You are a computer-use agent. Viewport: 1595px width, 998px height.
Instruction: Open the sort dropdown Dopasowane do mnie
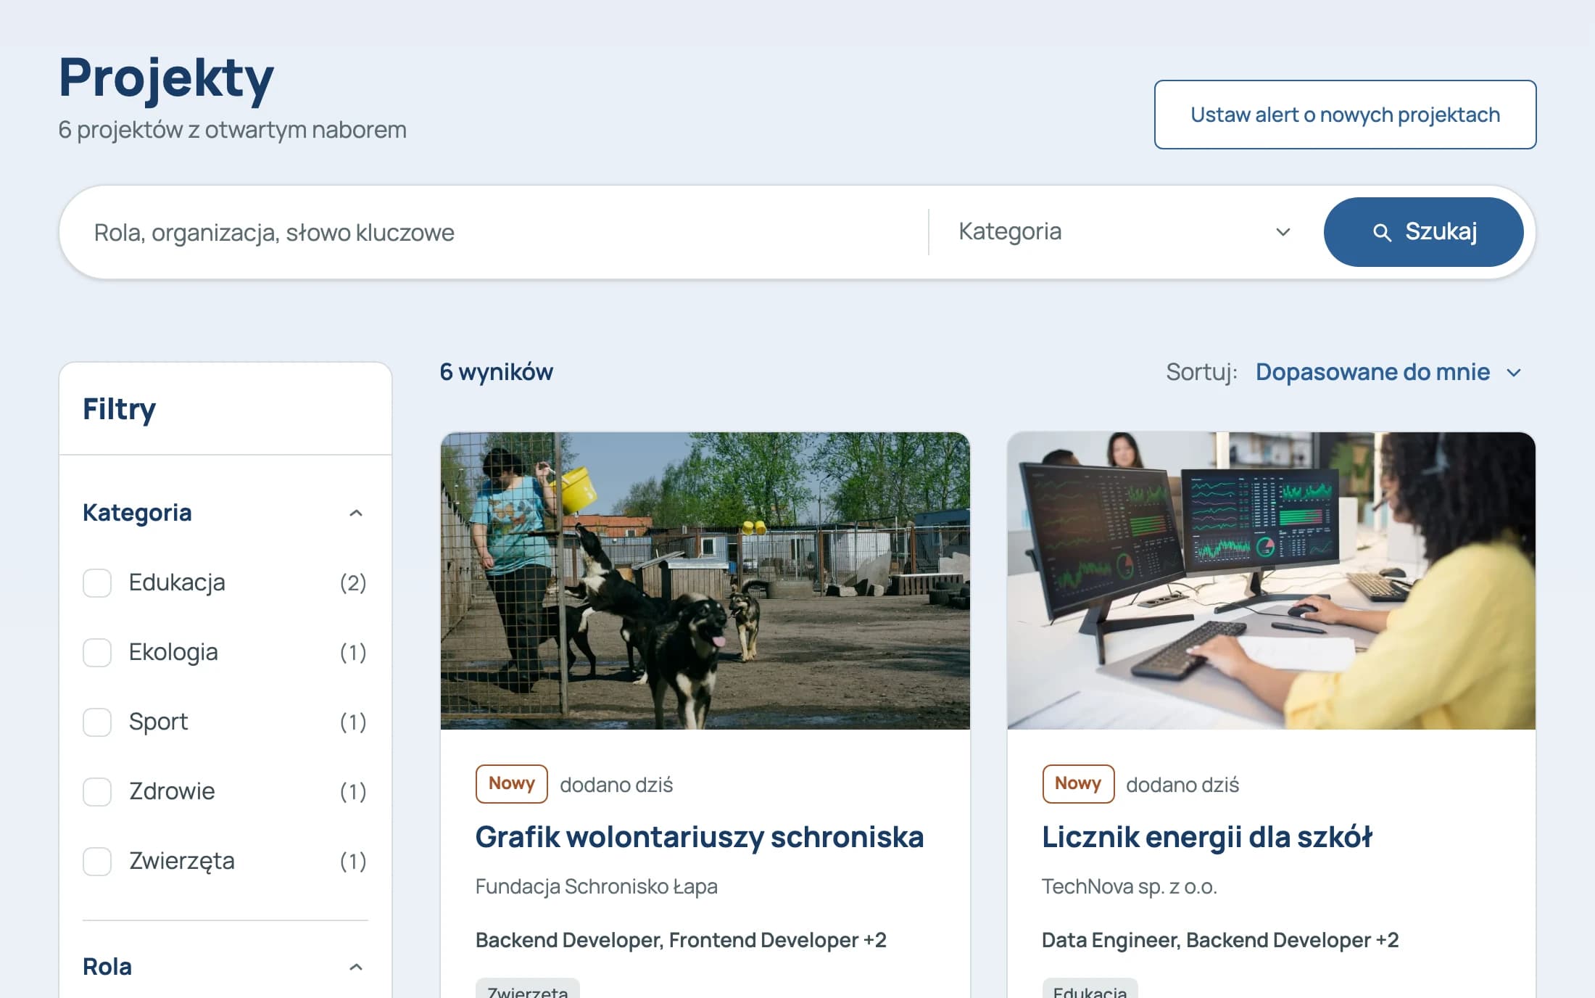pos(1388,372)
